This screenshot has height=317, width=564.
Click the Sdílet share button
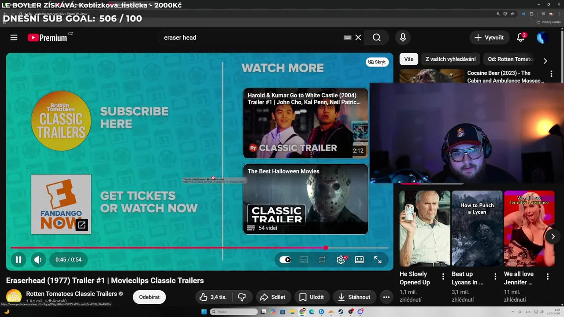point(273,297)
